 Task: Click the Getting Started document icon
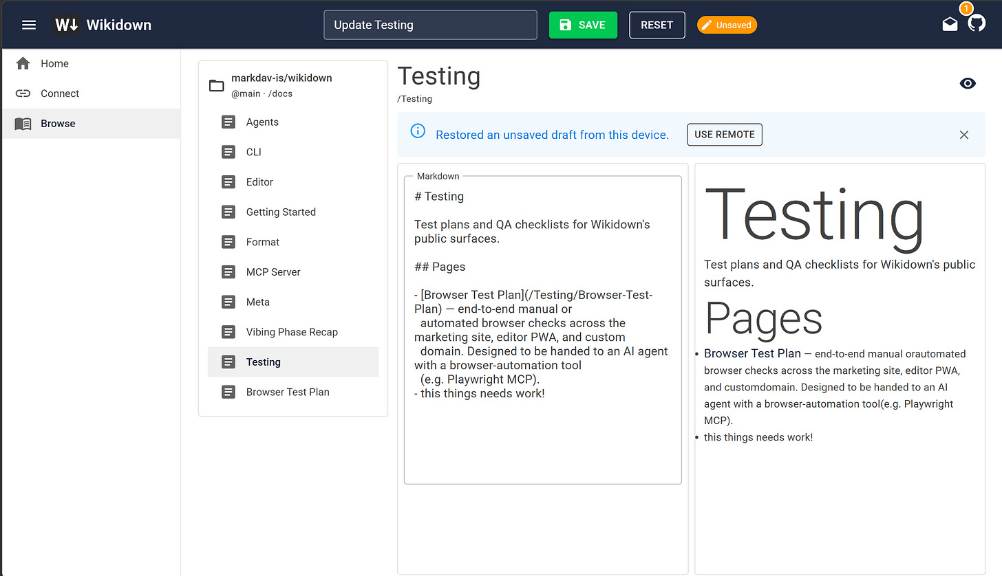[228, 212]
